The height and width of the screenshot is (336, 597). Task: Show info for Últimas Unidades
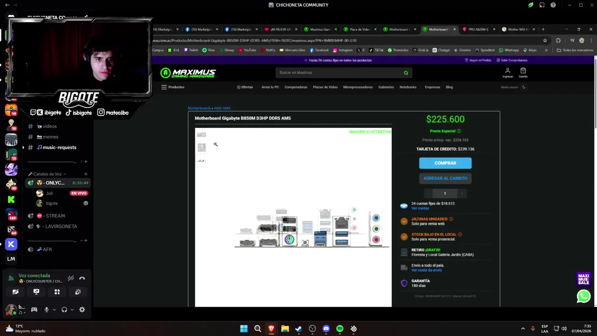(x=451, y=219)
